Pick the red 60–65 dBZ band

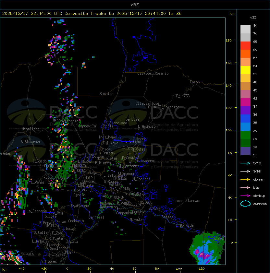245,45
